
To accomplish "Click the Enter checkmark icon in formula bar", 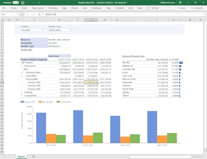I will 34,14.
